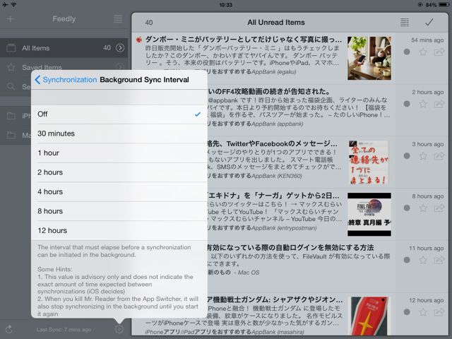Select the 12 hours sync interval
The width and height of the screenshot is (452, 339).
pyautogui.click(x=119, y=231)
